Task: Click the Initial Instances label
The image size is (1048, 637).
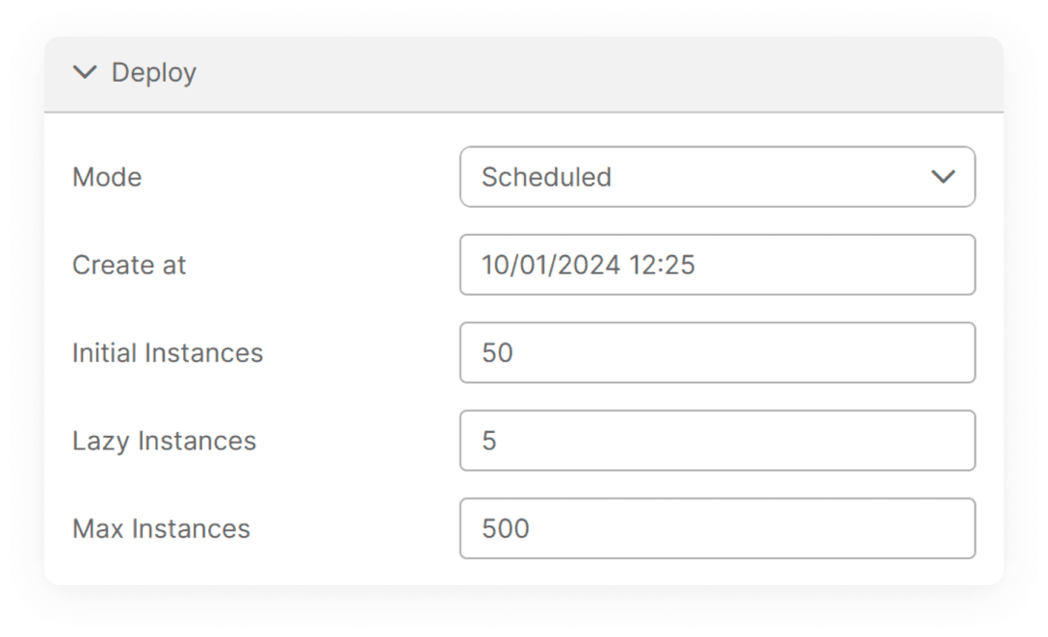Action: [168, 352]
